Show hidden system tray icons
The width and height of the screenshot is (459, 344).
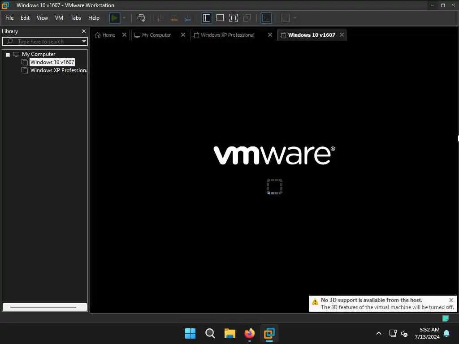pos(379,333)
